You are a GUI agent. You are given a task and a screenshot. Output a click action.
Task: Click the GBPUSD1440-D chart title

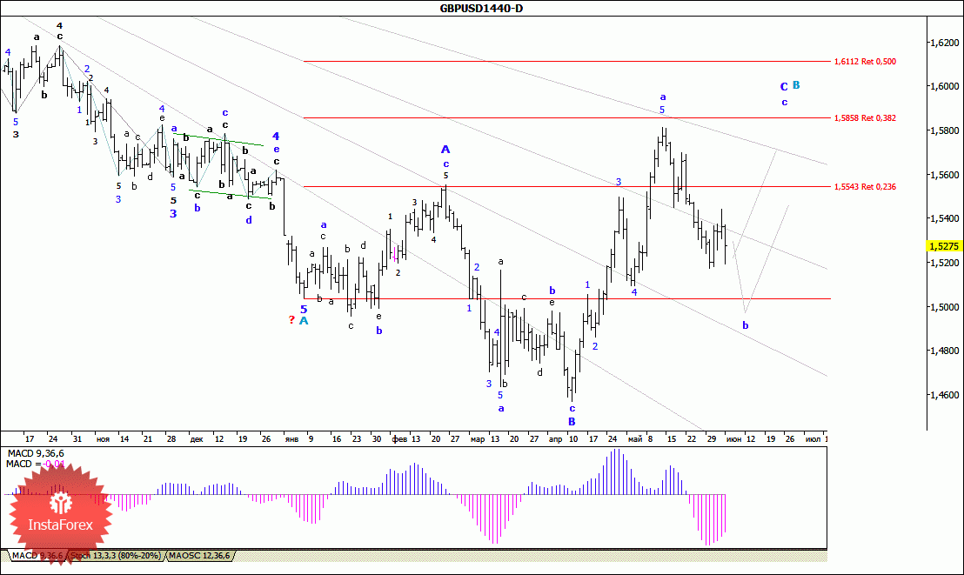[x=481, y=8]
